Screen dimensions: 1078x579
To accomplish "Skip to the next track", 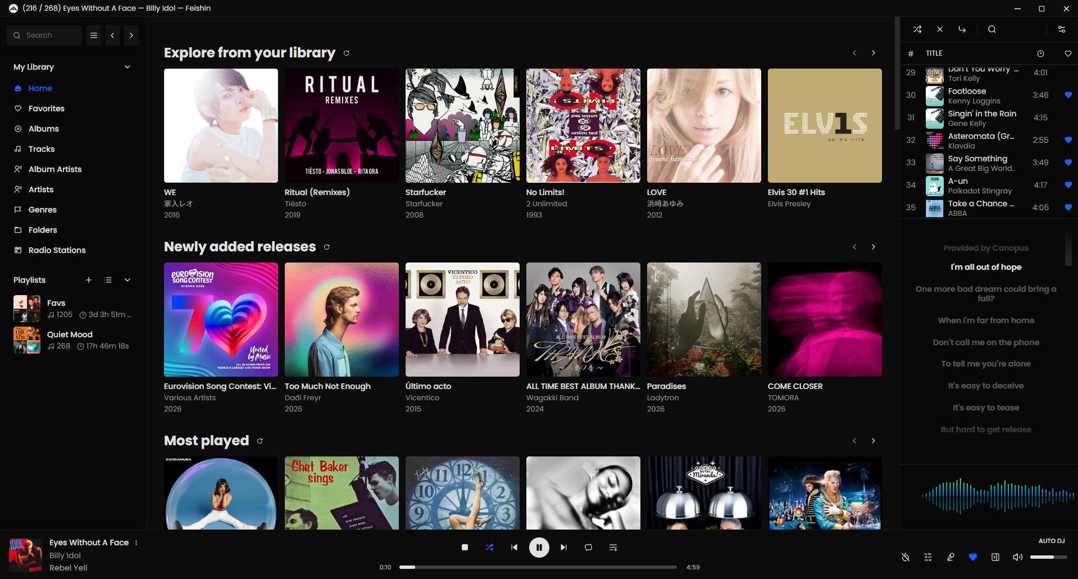I will coord(563,547).
